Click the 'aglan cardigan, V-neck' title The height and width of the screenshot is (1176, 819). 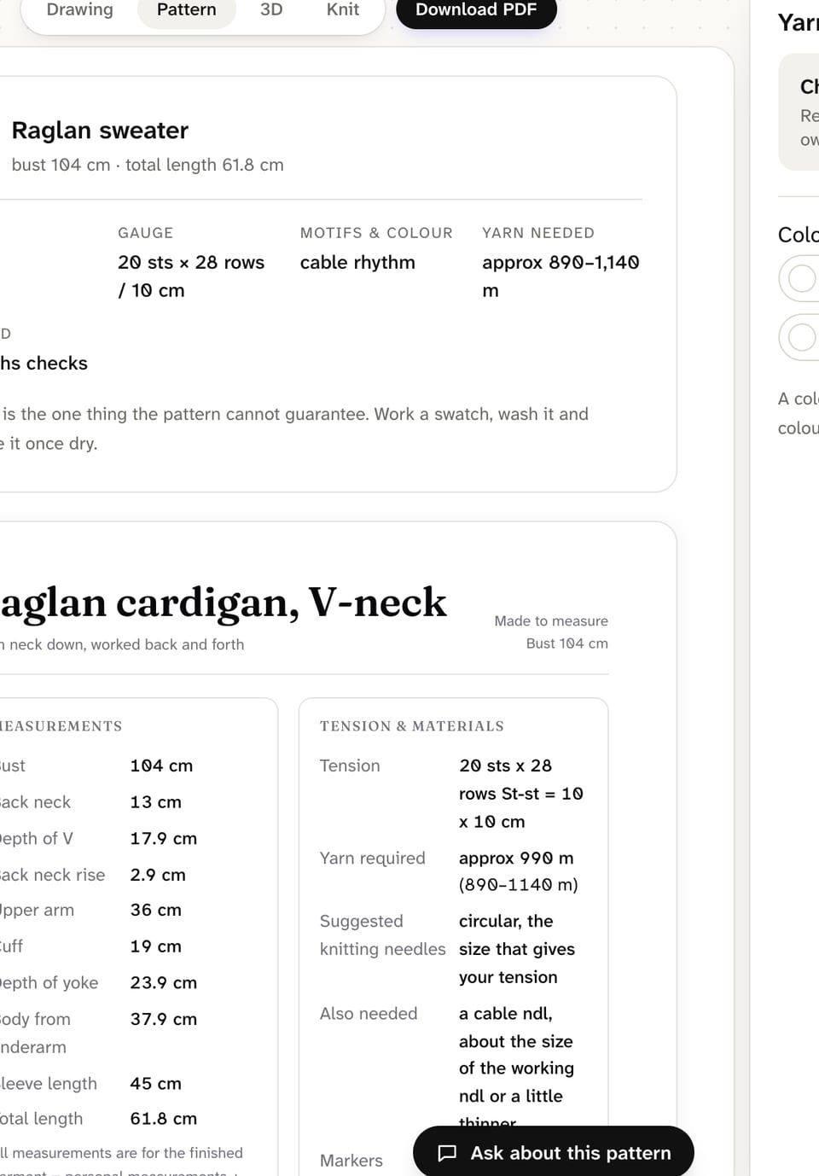pyautogui.click(x=224, y=603)
